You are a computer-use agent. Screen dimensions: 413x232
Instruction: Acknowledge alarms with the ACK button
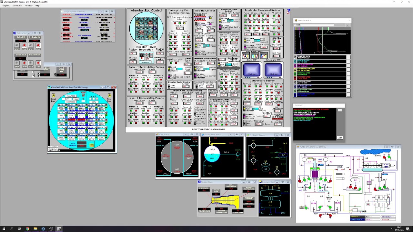tap(340, 138)
